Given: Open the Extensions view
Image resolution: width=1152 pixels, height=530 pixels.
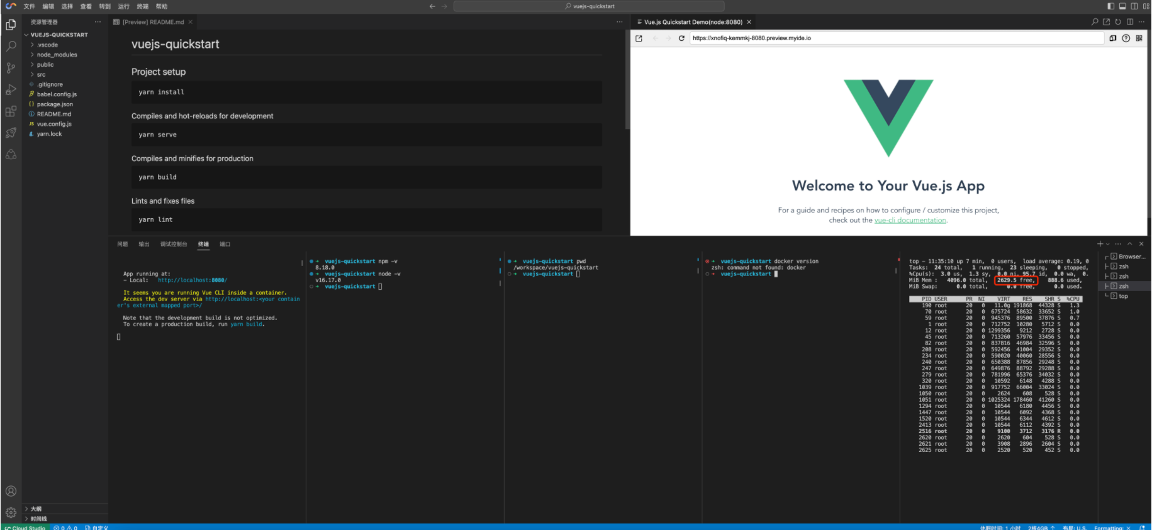Looking at the screenshot, I should (11, 111).
